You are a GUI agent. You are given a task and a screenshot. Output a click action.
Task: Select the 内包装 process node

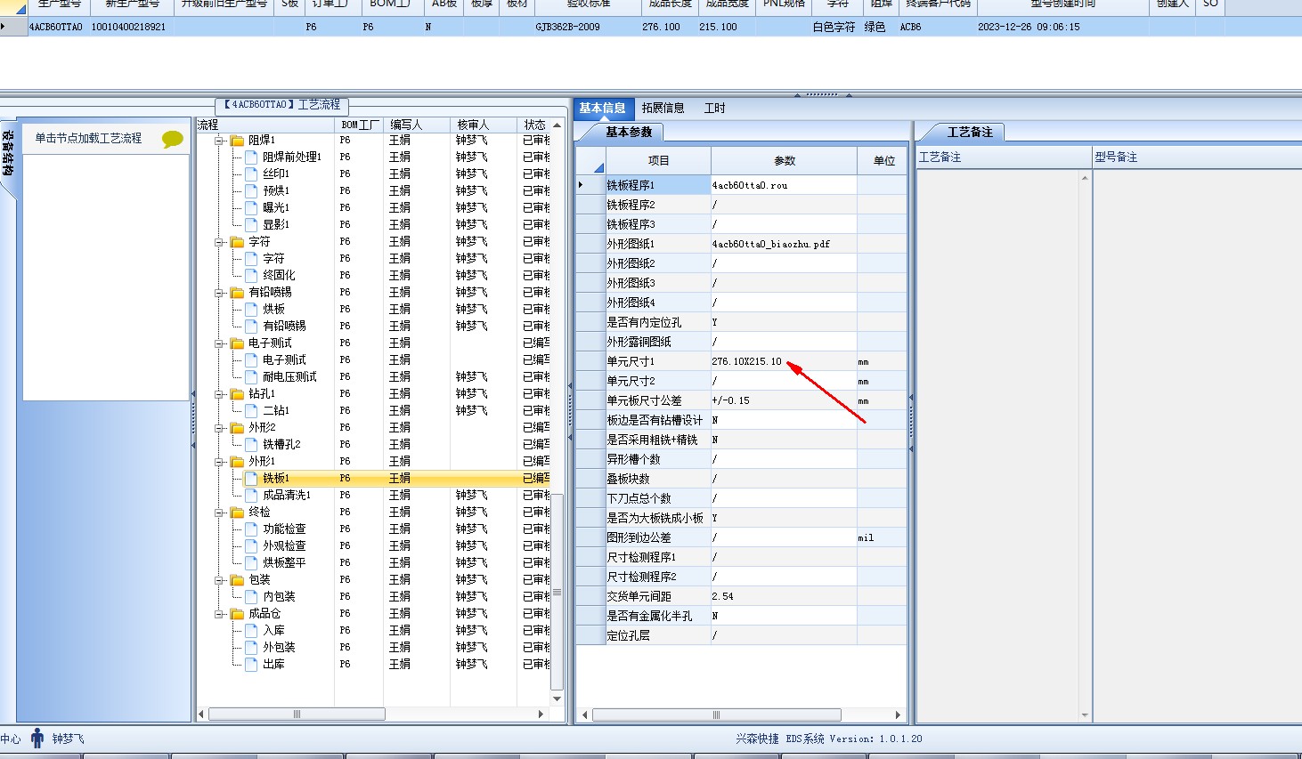(279, 597)
